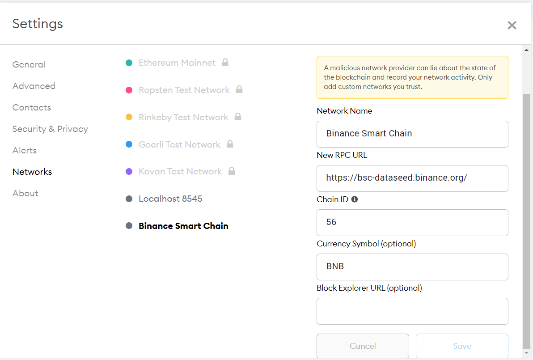Click the lock icon beside Kovan Test Network

(232, 171)
